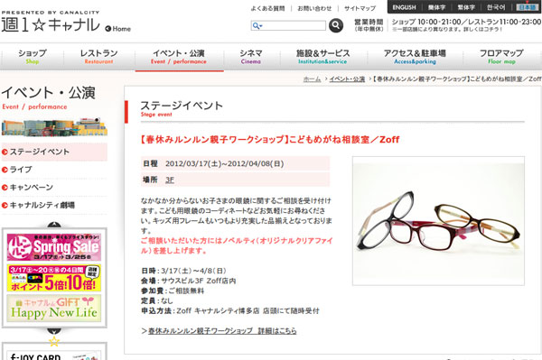Click the event title 【春休みルンルン親子ワークショップ】 heading
Image resolution: width=542 pixels, height=360 pixels.
269,140
